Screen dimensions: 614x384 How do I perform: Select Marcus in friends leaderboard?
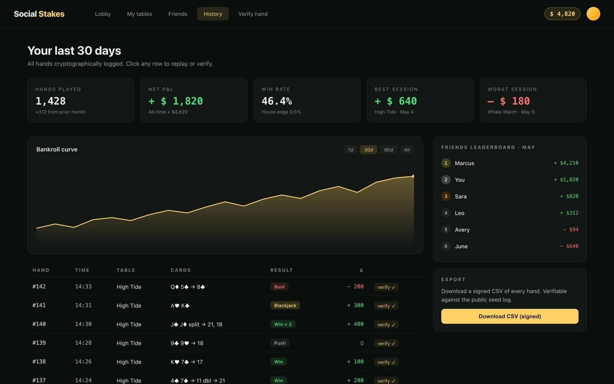coord(510,163)
